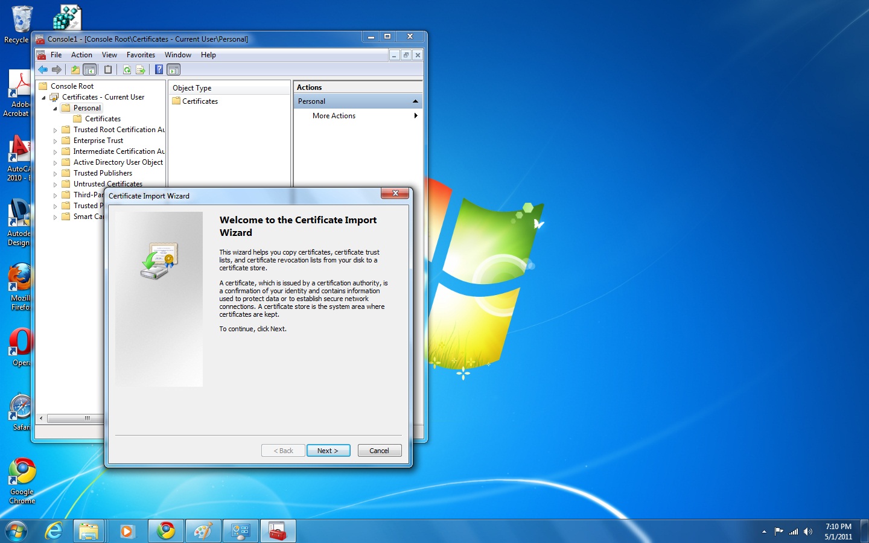Image resolution: width=869 pixels, height=543 pixels.
Task: Click the Forward arrow in MMC toolbar
Action: point(57,70)
